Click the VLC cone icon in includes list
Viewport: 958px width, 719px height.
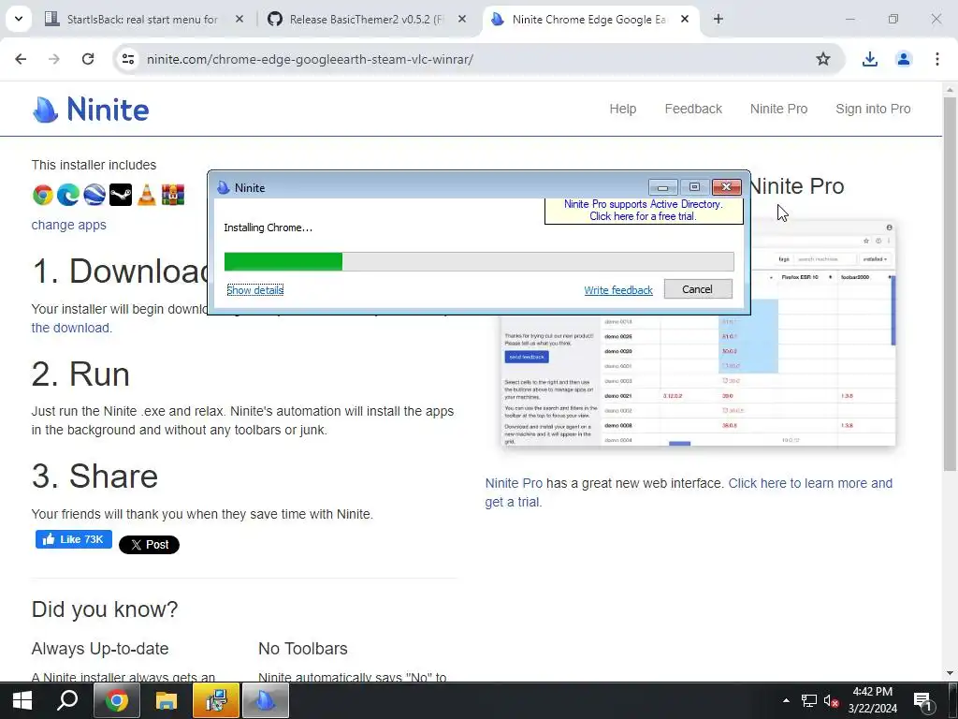(x=147, y=195)
